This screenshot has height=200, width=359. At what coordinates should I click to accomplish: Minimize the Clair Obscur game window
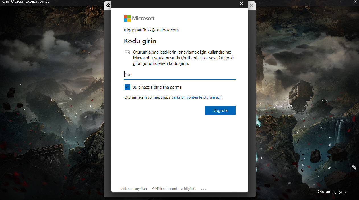(x=343, y=1)
